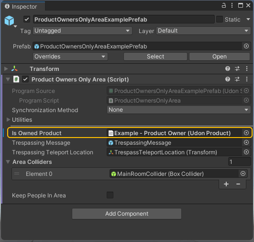Enable Keep People In Area checkbox
The width and height of the screenshot is (254, 242).
(x=110, y=195)
